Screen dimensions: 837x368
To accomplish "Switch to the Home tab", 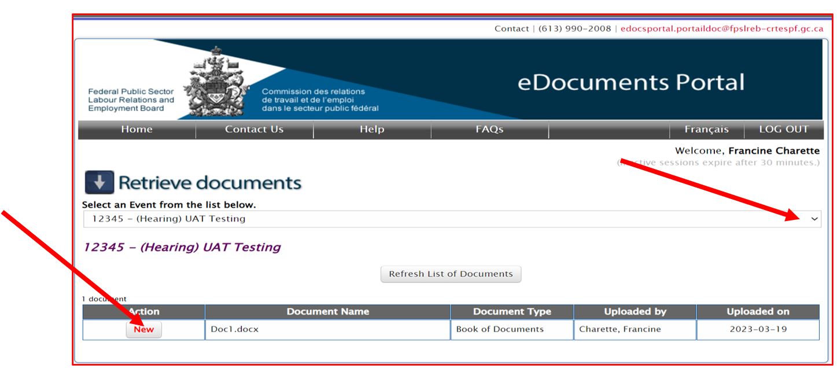I will pos(137,129).
